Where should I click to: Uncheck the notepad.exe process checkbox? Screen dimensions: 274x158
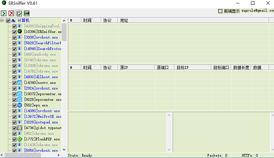[x=14, y=122]
